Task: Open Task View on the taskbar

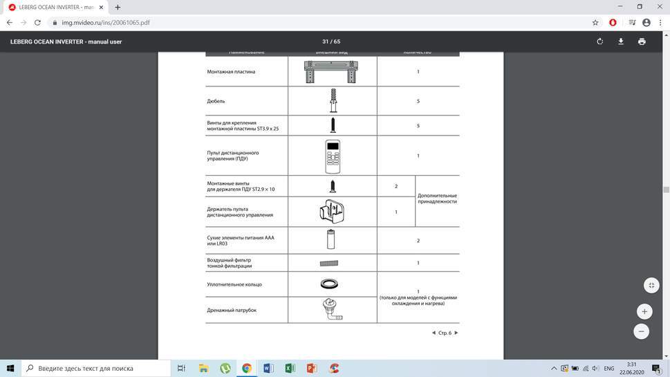Action: click(181, 368)
